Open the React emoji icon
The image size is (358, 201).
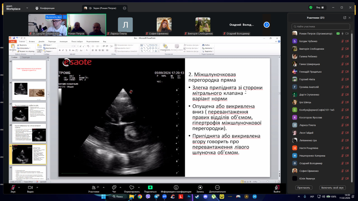132,188
